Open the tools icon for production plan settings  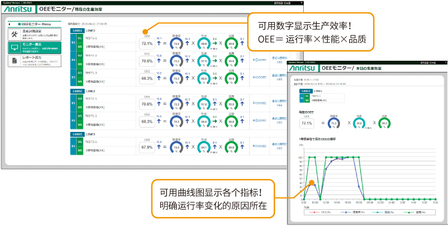tap(14, 34)
